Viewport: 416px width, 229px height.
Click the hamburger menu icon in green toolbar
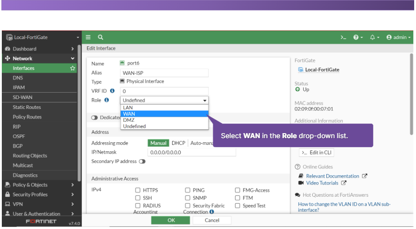(88, 37)
